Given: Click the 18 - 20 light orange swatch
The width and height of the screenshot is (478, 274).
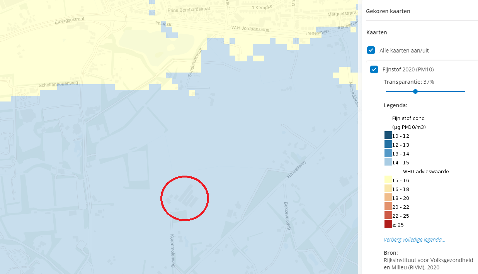Looking at the screenshot, I should 388,197.
